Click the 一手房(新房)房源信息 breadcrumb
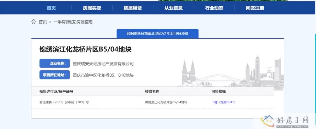This screenshot has width=316, height=129. [73, 22]
